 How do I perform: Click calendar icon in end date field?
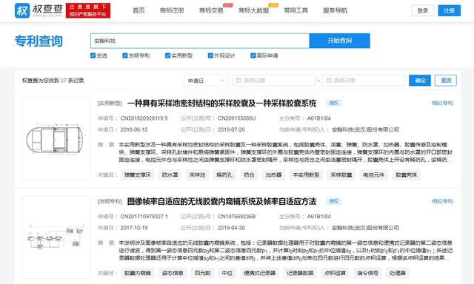pos(329,81)
